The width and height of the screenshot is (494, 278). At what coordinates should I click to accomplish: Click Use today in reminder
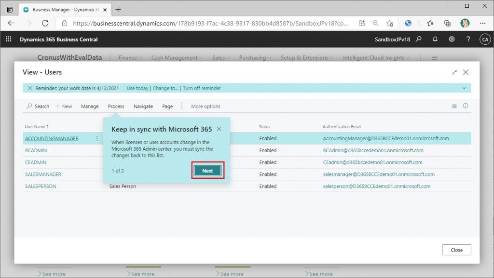(137, 88)
